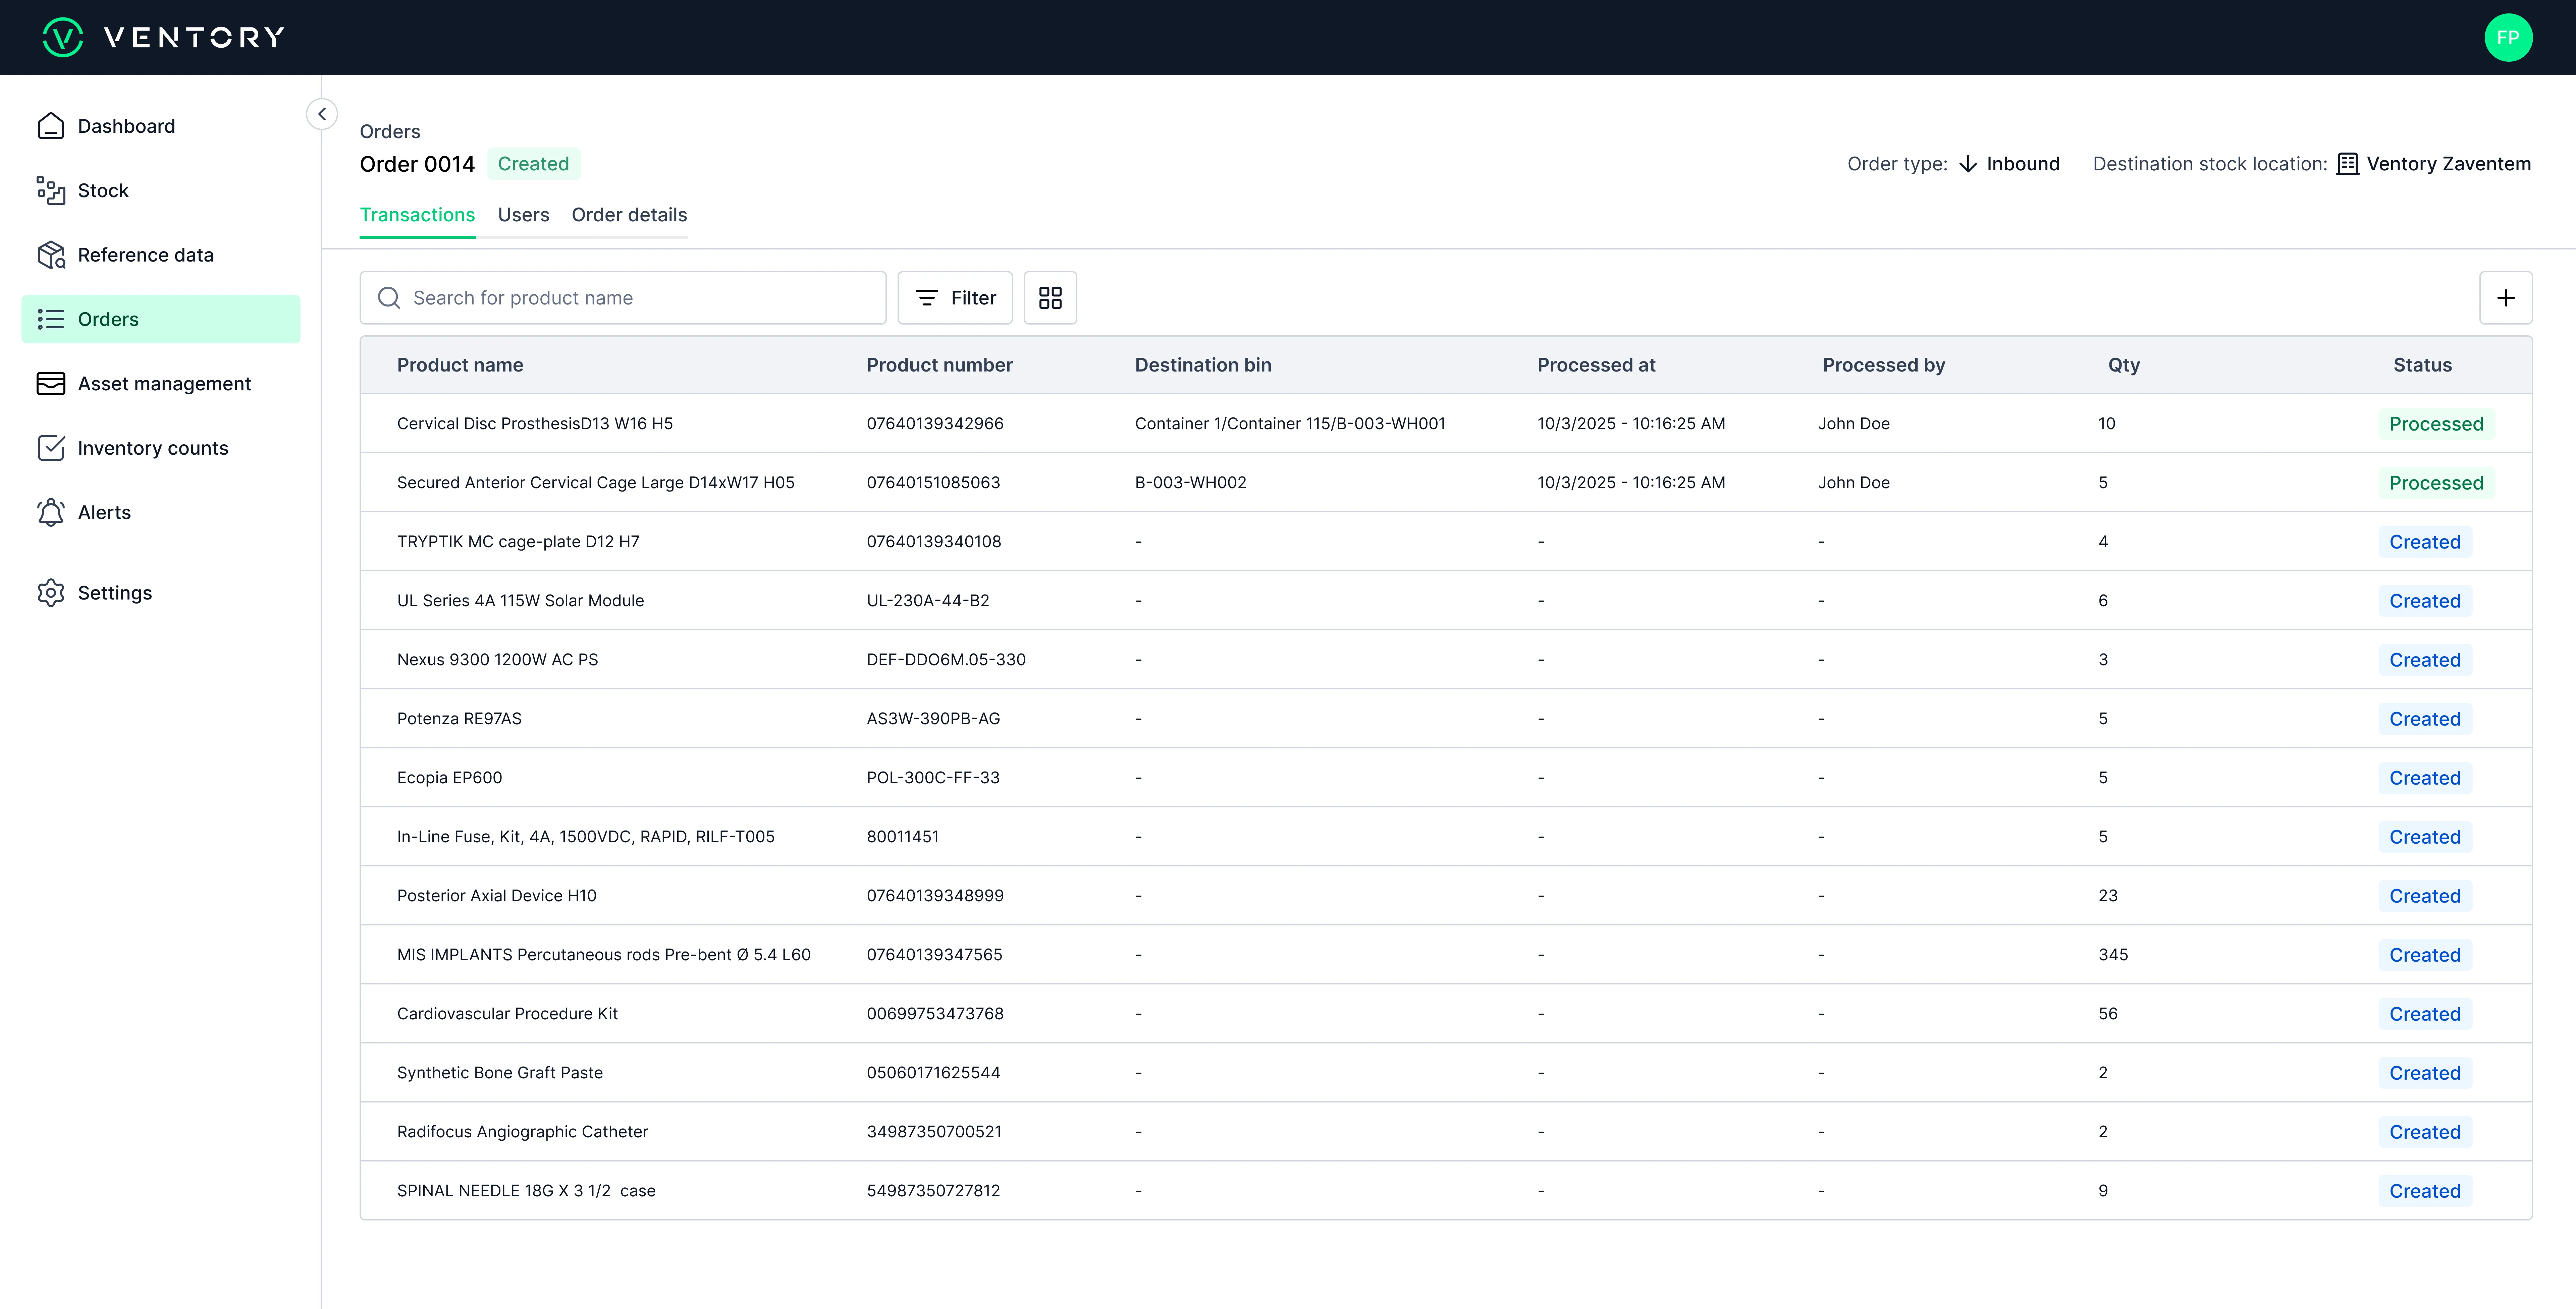Switch to grid view layout

point(1050,298)
